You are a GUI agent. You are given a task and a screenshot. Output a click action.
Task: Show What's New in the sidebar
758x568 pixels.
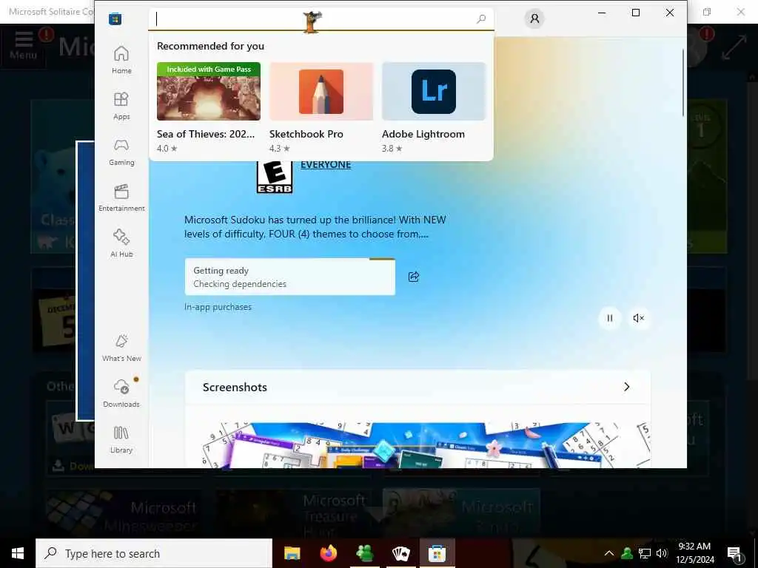[x=121, y=348]
